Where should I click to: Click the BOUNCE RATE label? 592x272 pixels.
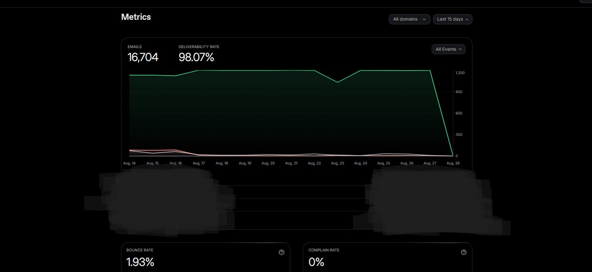pos(140,250)
